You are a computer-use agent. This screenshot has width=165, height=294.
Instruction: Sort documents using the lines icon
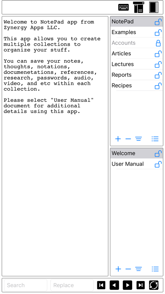pyautogui.click(x=139, y=269)
